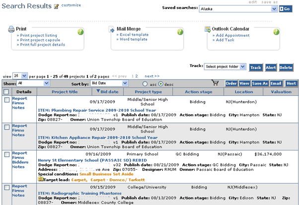Click the Print printer icon
This screenshot has height=205, width=299.
(x=11, y=29)
